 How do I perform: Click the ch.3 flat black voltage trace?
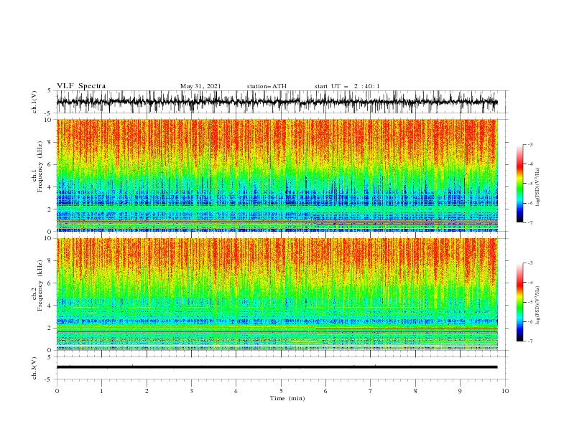277,367
